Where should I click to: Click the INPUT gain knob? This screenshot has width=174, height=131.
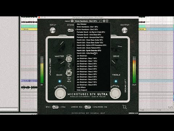point(53,30)
